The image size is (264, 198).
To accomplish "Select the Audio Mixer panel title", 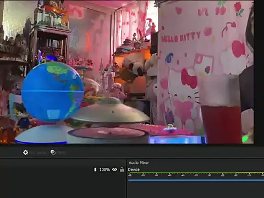I will pyautogui.click(x=139, y=163).
